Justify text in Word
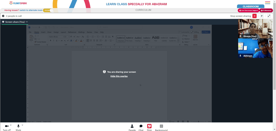The width and height of the screenshot is (276, 131). pyautogui.click(x=97, y=41)
